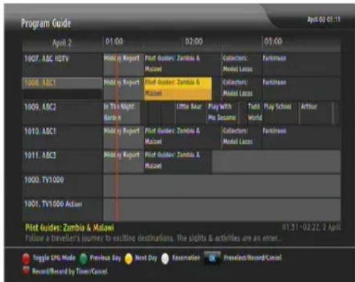The image size is (355, 282).
Task: Select the Reservation label
Action: tap(186, 258)
